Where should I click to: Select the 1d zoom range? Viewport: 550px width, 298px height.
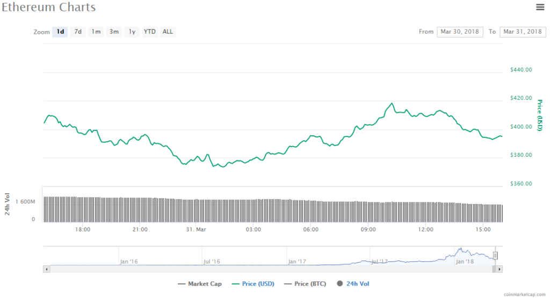click(x=61, y=32)
